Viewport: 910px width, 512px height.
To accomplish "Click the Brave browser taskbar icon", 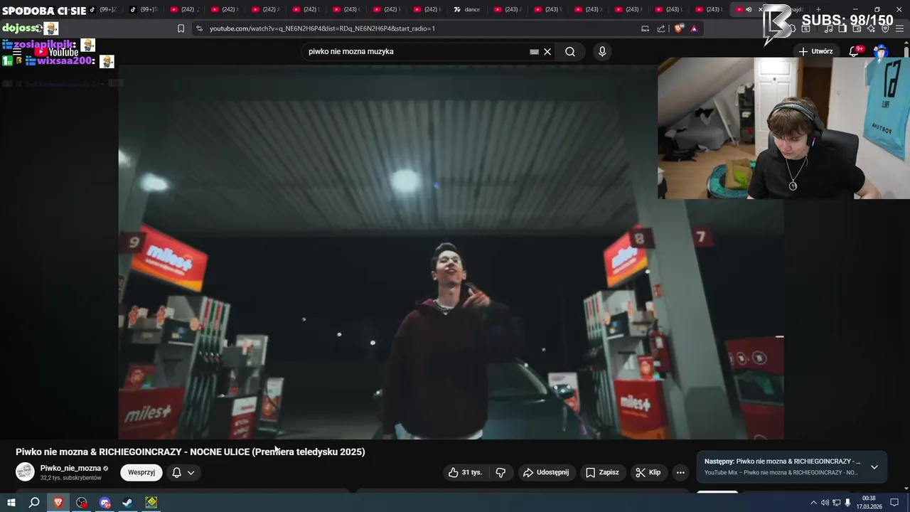I will coord(58,503).
